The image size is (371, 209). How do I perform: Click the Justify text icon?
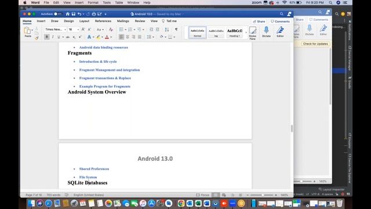140,37
